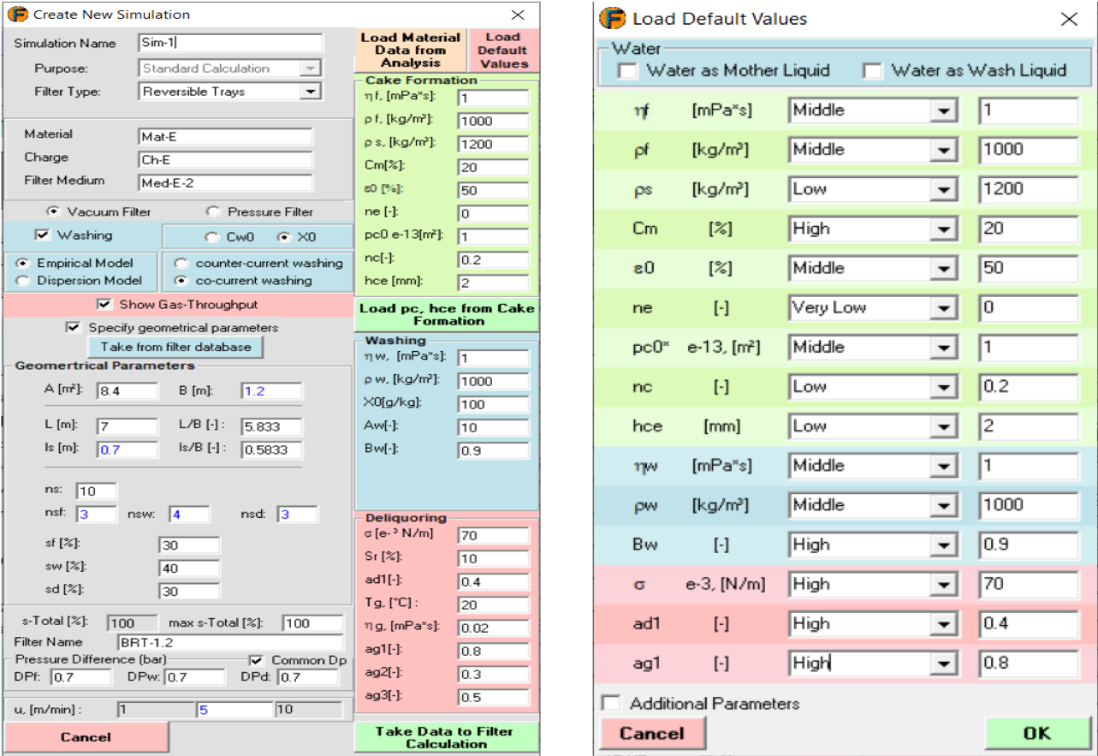Open the Bw level dropdown
Screen dimensions: 1098x756
click(942, 545)
